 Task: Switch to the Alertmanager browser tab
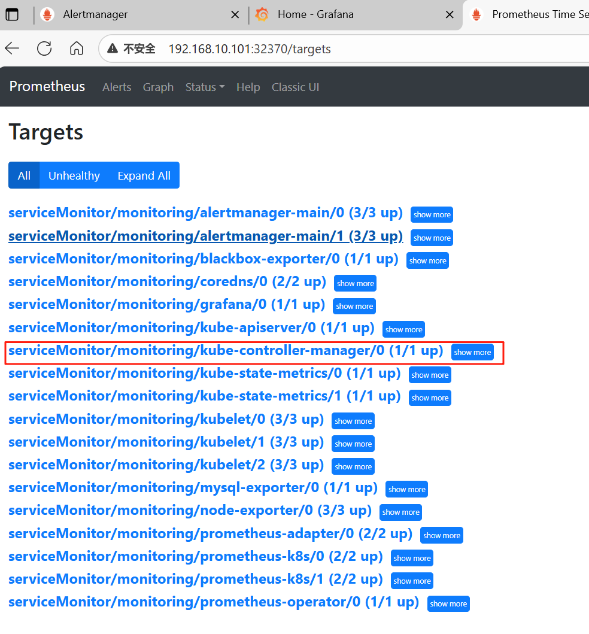[x=141, y=14]
